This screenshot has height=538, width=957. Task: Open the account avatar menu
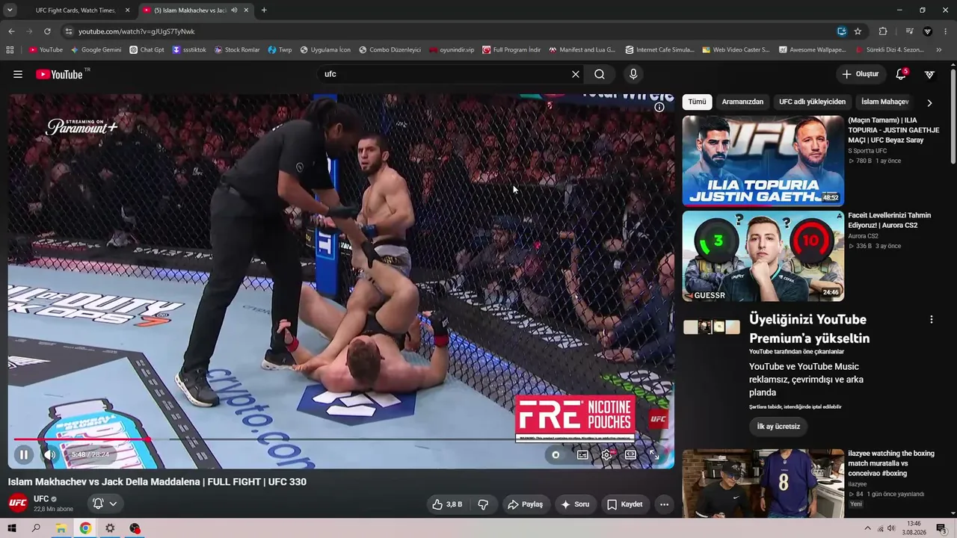(x=929, y=74)
